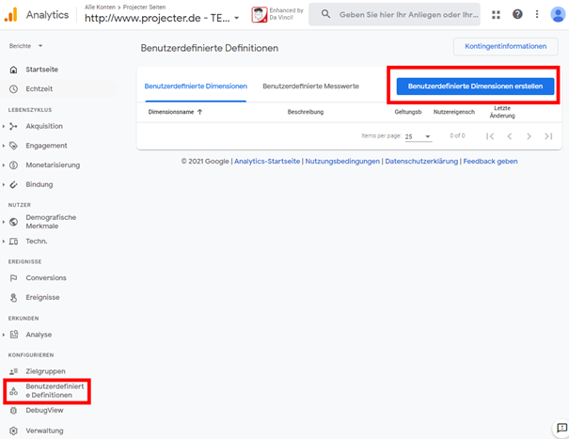Go to first page of table
Image resolution: width=569 pixels, height=439 pixels.
[490, 136]
